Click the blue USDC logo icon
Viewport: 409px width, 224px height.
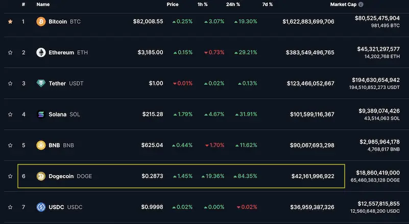coord(41,207)
